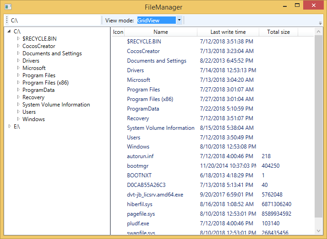Select ProgramData folder in the tree

(x=38, y=90)
